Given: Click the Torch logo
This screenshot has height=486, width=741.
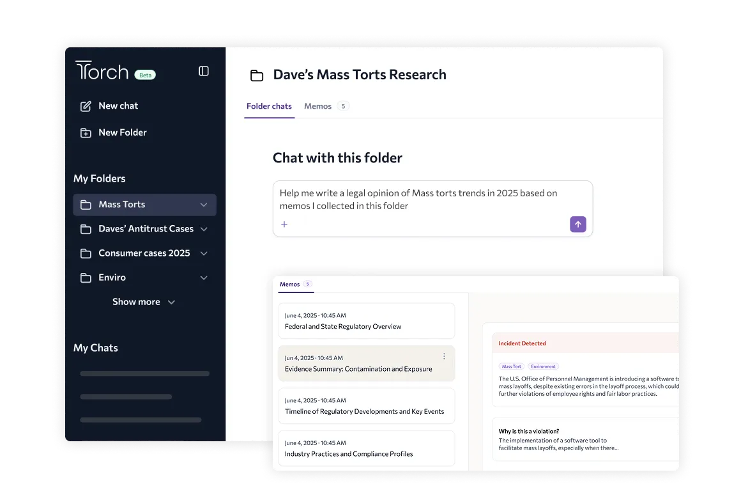Looking at the screenshot, I should pyautogui.click(x=102, y=70).
